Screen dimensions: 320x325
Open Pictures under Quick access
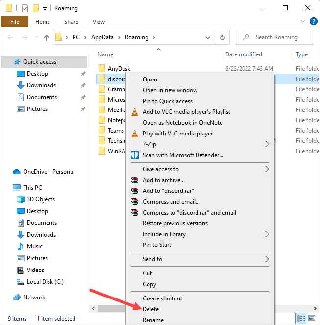tap(37, 109)
